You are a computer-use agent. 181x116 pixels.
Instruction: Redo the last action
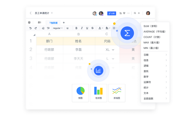point(36,28)
